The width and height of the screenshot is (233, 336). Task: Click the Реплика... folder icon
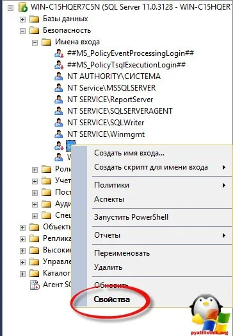point(34,239)
